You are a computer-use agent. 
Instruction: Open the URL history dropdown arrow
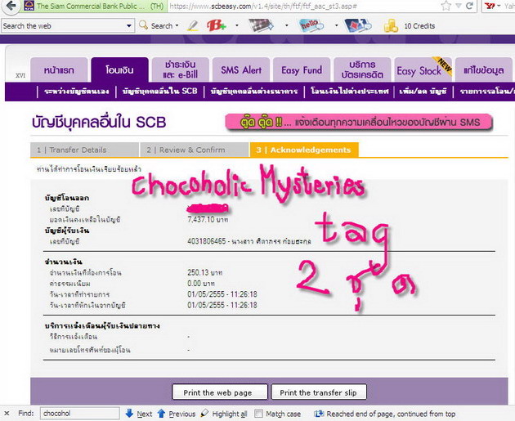(x=459, y=6)
